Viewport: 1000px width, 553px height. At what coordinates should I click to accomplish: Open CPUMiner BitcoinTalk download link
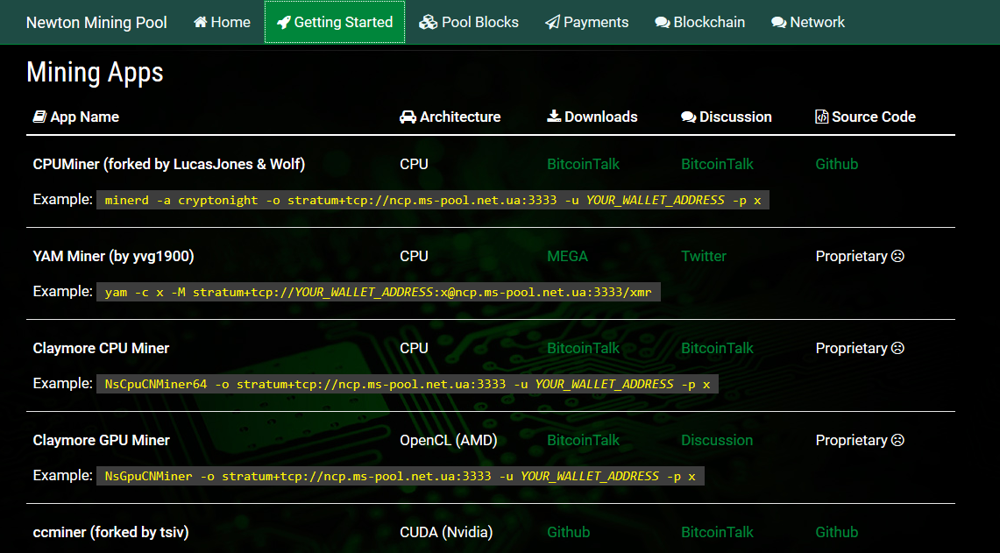[583, 164]
